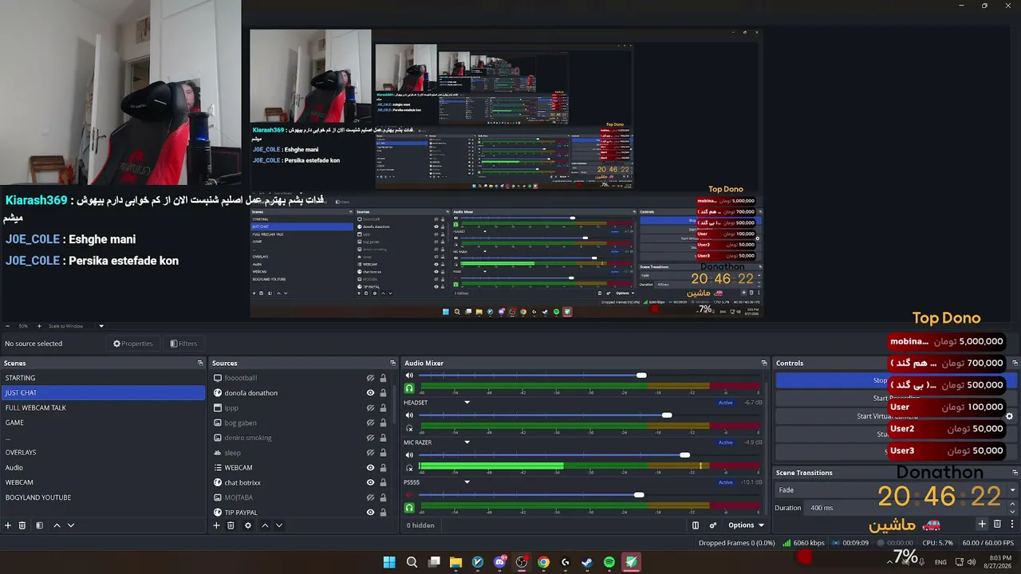Open the HEADSET channel dropdown arrow
Viewport: 1021px width, 574px height.
467,403
